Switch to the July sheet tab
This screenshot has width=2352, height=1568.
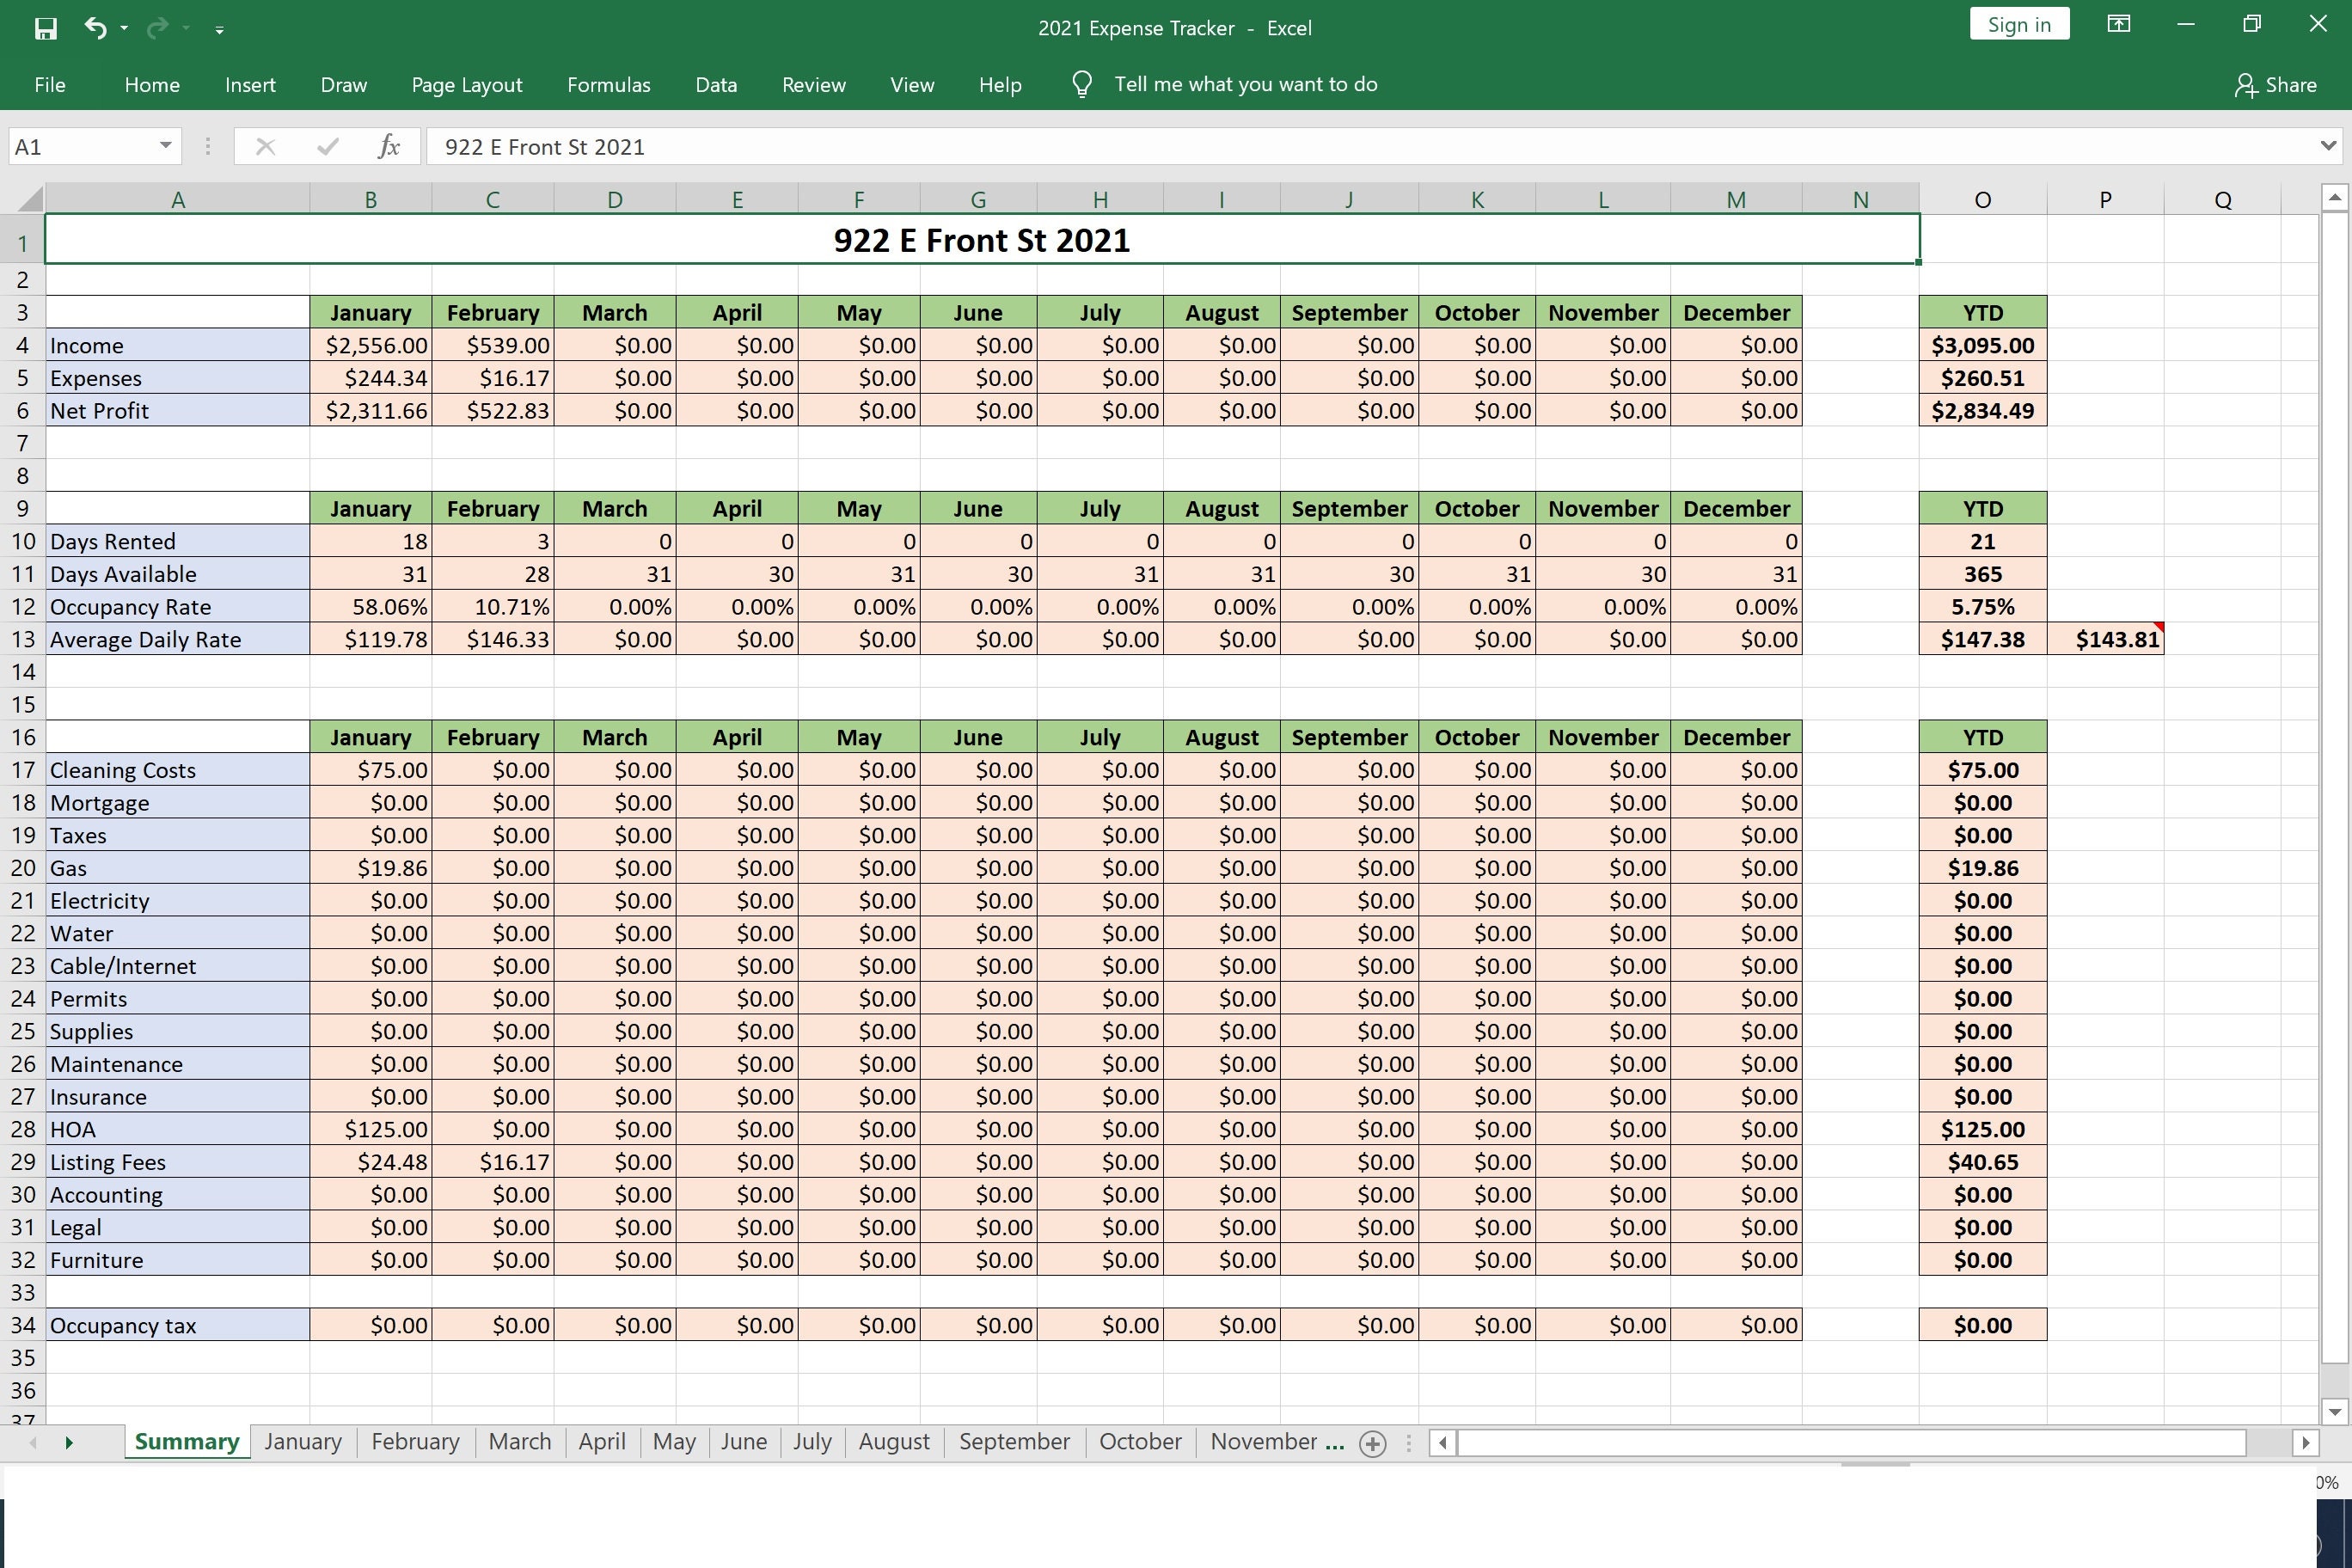(x=812, y=1441)
